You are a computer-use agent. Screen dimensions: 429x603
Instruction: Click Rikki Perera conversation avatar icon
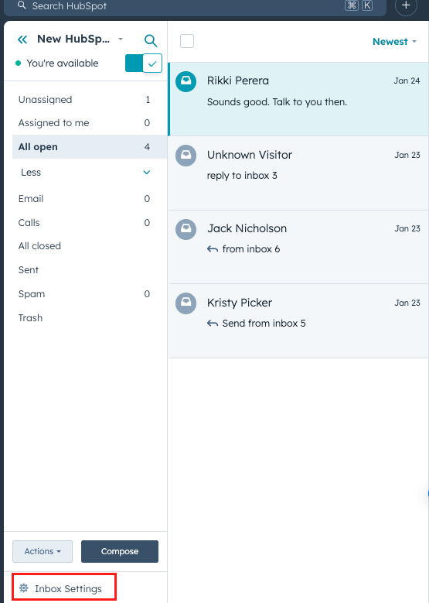click(186, 81)
